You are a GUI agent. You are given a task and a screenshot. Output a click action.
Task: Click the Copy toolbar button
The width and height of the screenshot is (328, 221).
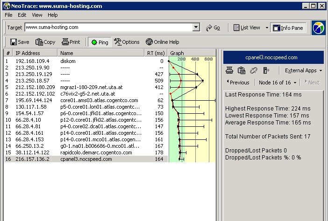[45, 42]
